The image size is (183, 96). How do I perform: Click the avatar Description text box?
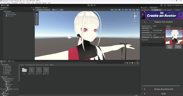point(153,43)
